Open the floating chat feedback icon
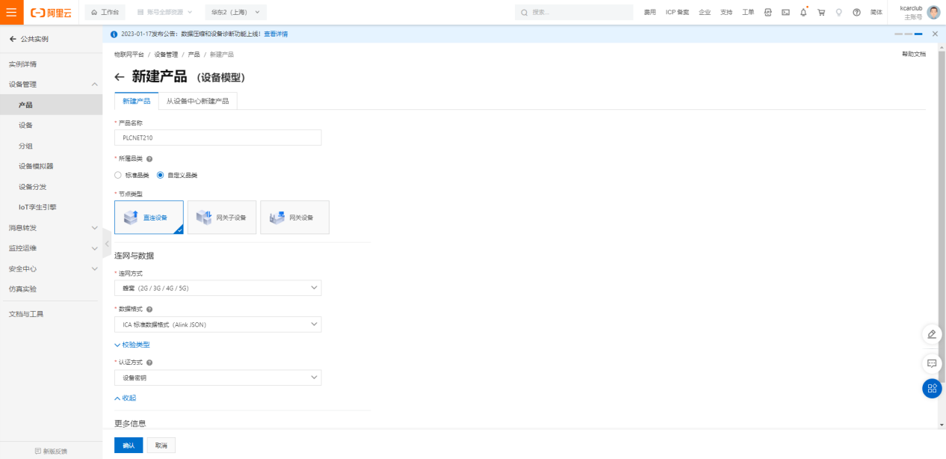The height and width of the screenshot is (459, 946). pos(932,363)
